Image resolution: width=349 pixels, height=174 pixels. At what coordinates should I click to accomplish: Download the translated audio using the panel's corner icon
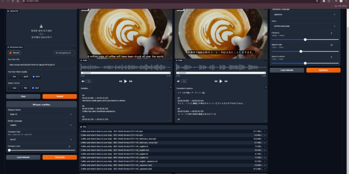pos(265,61)
